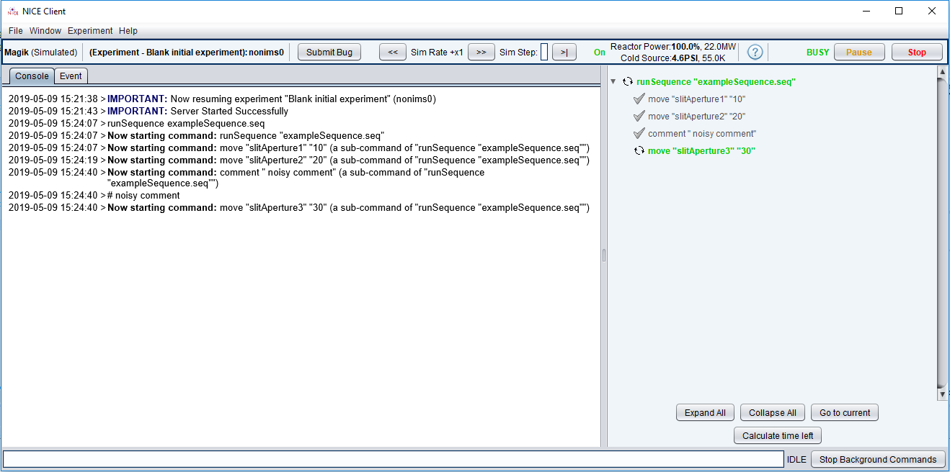Increase sim rate with >> button
950x472 pixels.
point(481,52)
